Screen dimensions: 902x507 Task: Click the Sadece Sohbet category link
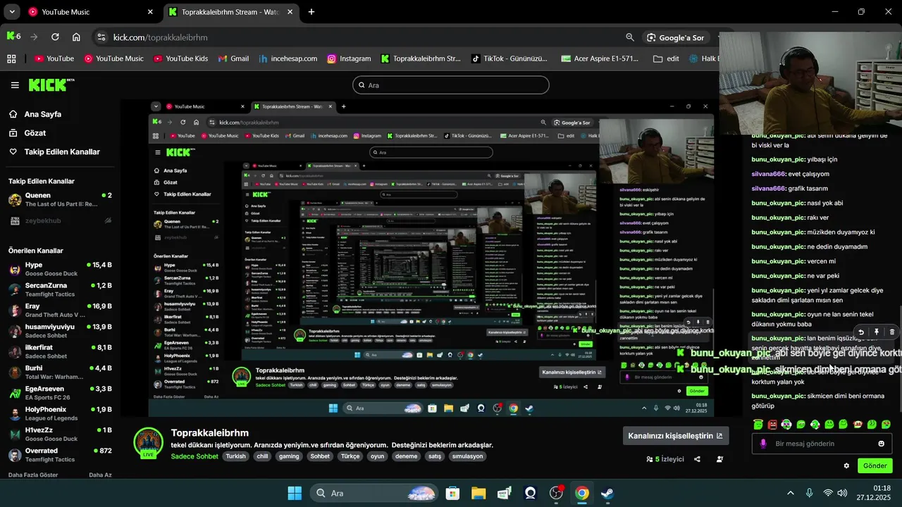point(194,456)
